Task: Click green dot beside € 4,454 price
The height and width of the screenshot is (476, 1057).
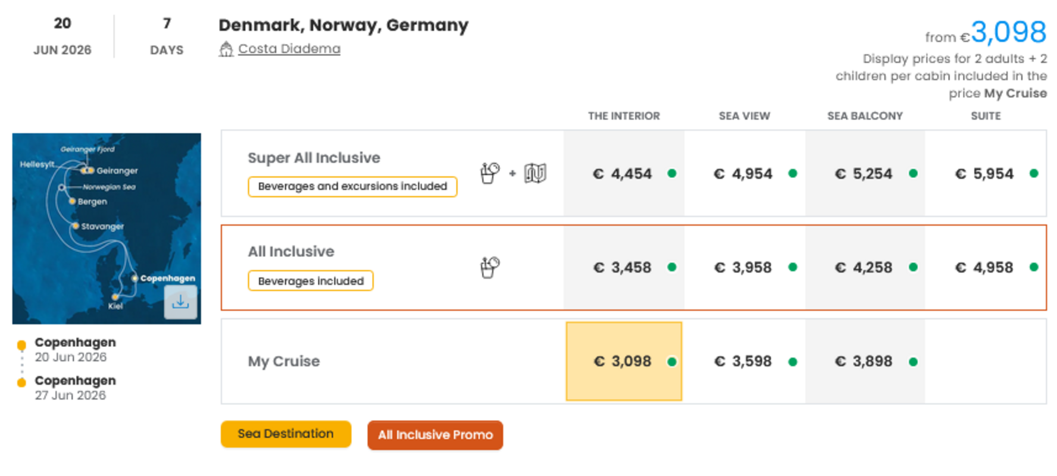Action: [x=672, y=173]
